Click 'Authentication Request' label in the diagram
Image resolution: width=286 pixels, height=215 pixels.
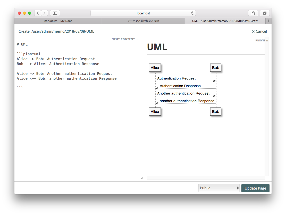pos(176,78)
